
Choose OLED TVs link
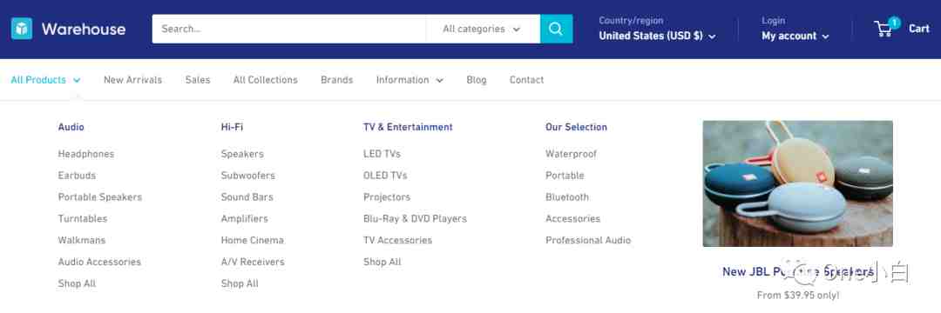[x=385, y=176]
